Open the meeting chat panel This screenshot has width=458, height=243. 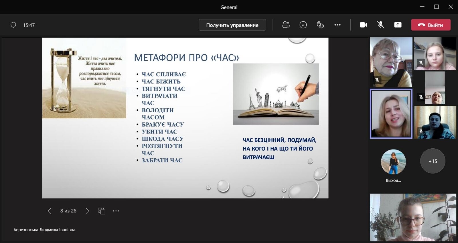[303, 25]
